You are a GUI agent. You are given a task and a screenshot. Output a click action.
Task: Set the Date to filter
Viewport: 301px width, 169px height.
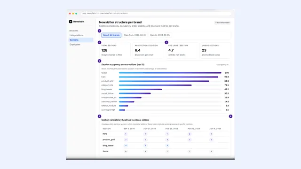click(x=160, y=35)
